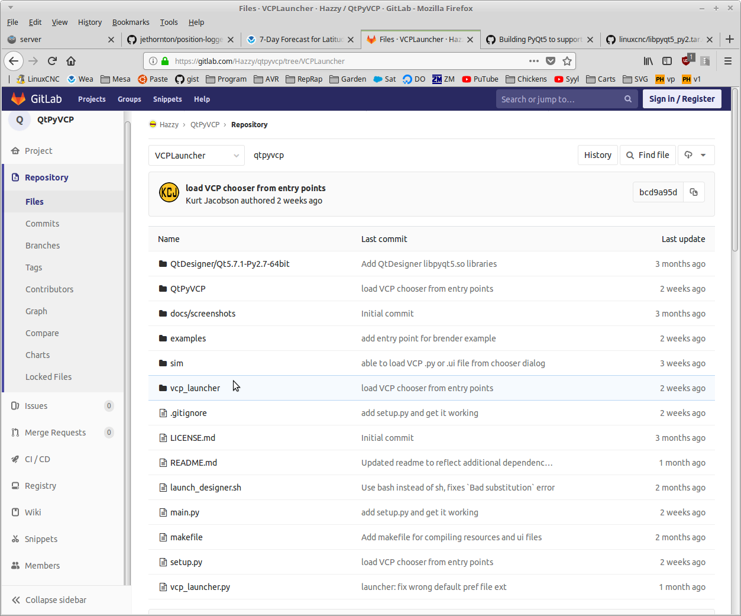This screenshot has width=741, height=616.
Task: Open 'Add makefile for compiling resources' commit
Action: click(x=451, y=537)
